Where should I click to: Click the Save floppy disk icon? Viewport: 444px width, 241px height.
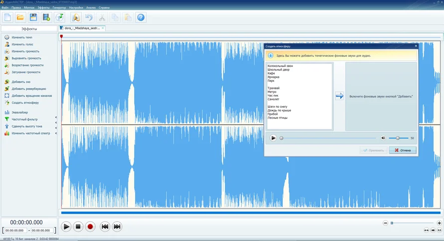(33, 17)
